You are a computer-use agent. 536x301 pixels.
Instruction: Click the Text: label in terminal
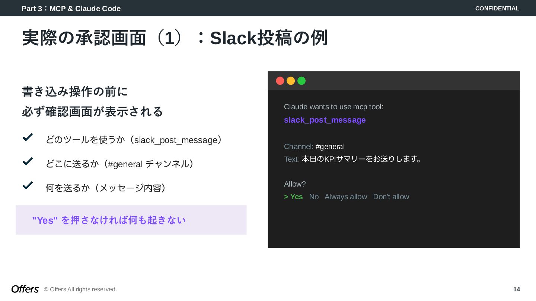[292, 159]
